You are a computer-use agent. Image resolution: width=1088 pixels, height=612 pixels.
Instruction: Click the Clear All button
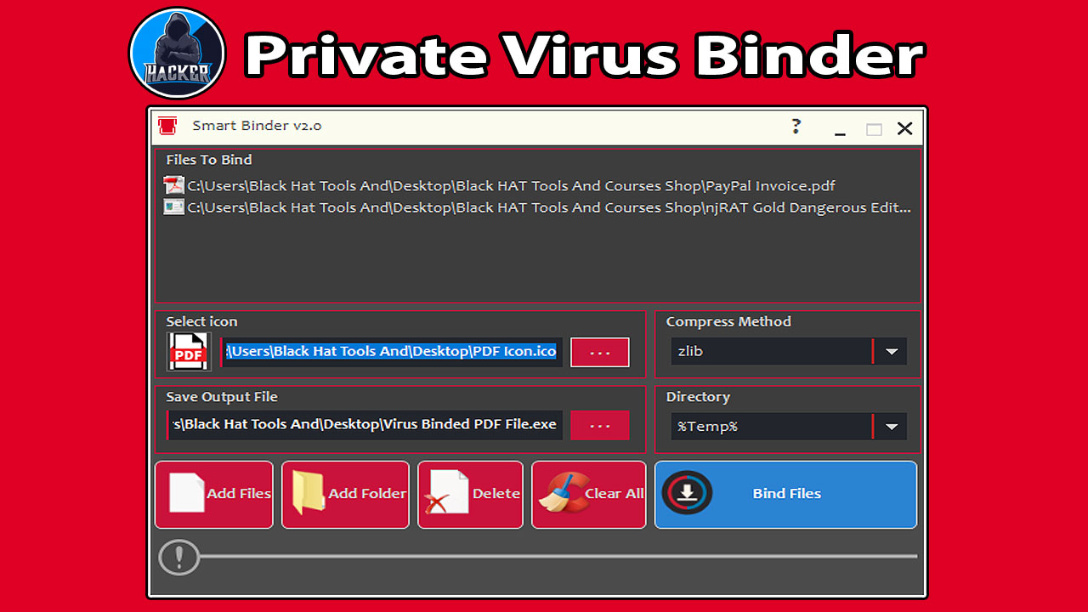click(589, 495)
